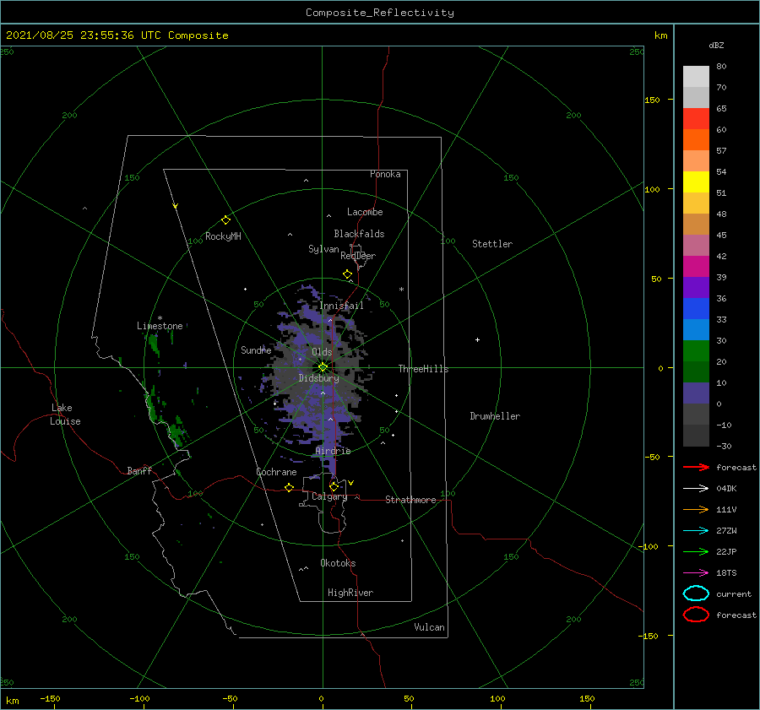
Task: Click the Cochrane label
Action: (x=276, y=472)
